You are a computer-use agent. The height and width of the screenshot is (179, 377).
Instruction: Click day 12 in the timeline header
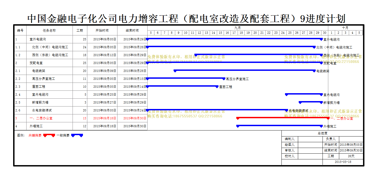point(199,33)
